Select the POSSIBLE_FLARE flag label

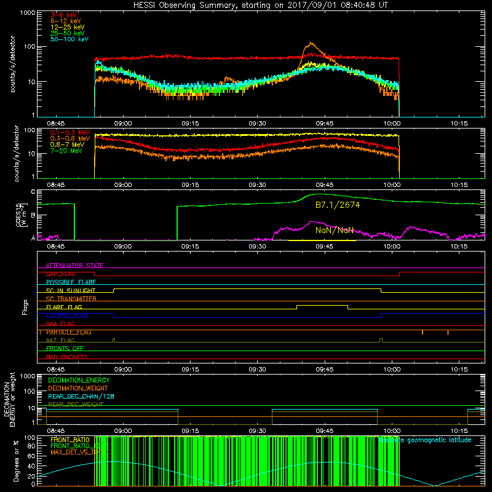click(71, 282)
